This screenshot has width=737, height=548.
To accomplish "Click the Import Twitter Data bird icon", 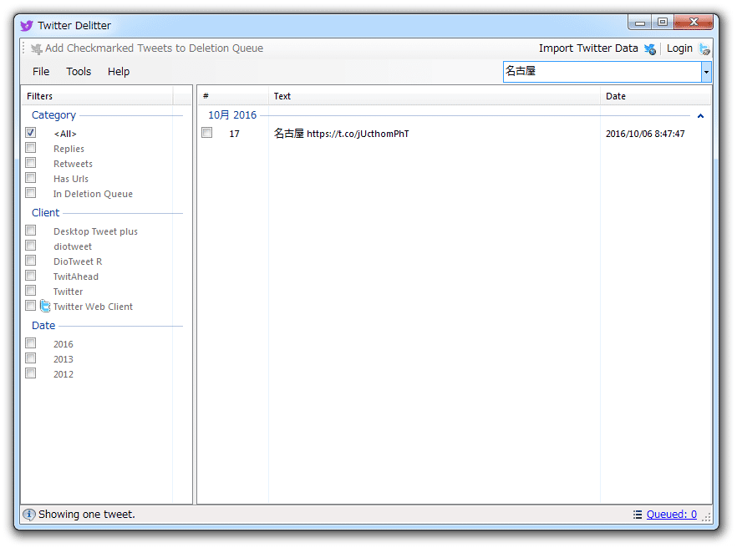I will click(650, 49).
